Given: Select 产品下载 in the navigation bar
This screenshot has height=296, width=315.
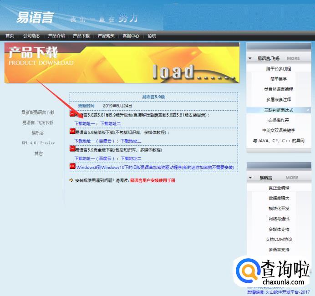Looking at the screenshot, I should tap(81, 36).
